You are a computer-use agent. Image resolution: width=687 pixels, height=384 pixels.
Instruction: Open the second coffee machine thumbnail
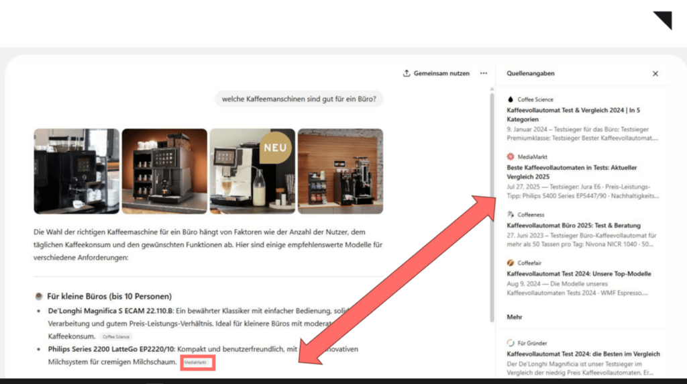pos(164,171)
